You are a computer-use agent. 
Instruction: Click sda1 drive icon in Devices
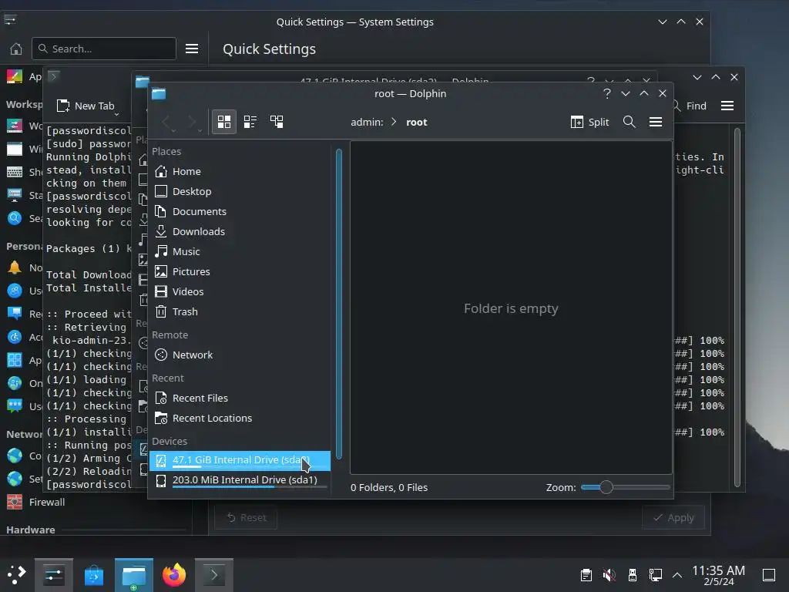[x=161, y=480]
